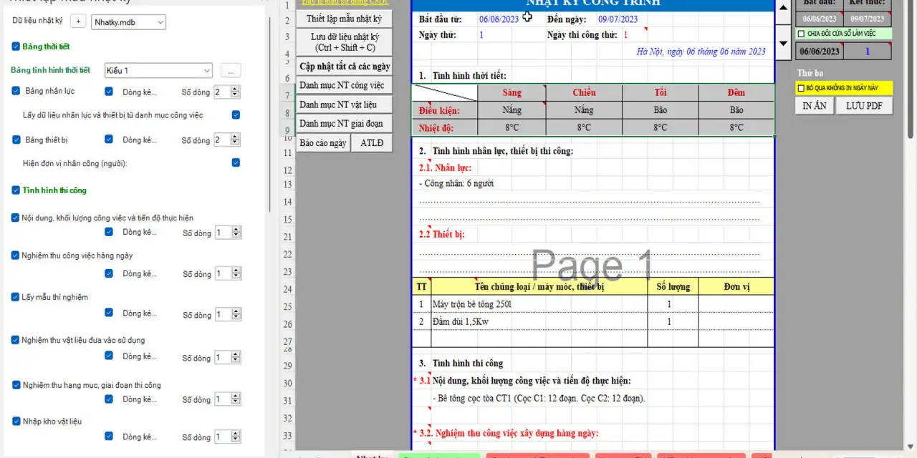Select spreadsheet row header 25
Viewport: 917px width, 458px height.
pos(287,307)
